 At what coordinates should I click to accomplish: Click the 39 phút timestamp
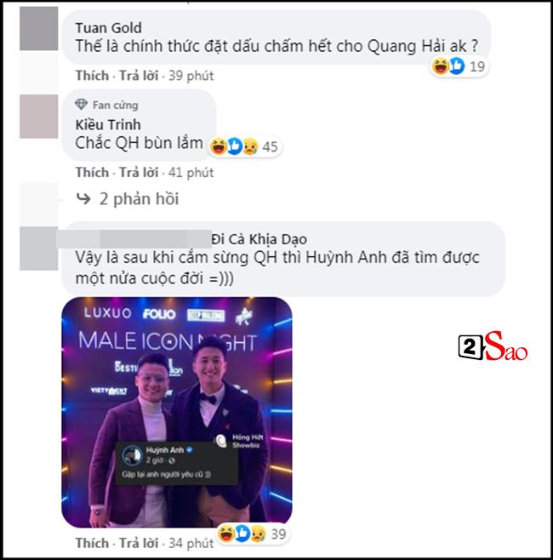click(x=191, y=76)
